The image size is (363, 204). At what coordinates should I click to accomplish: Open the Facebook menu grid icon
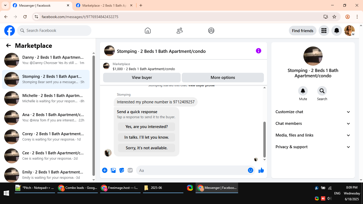click(324, 31)
